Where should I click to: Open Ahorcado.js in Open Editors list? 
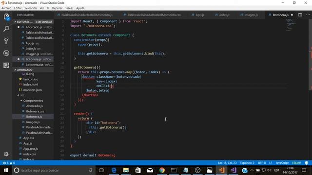tap(34, 27)
